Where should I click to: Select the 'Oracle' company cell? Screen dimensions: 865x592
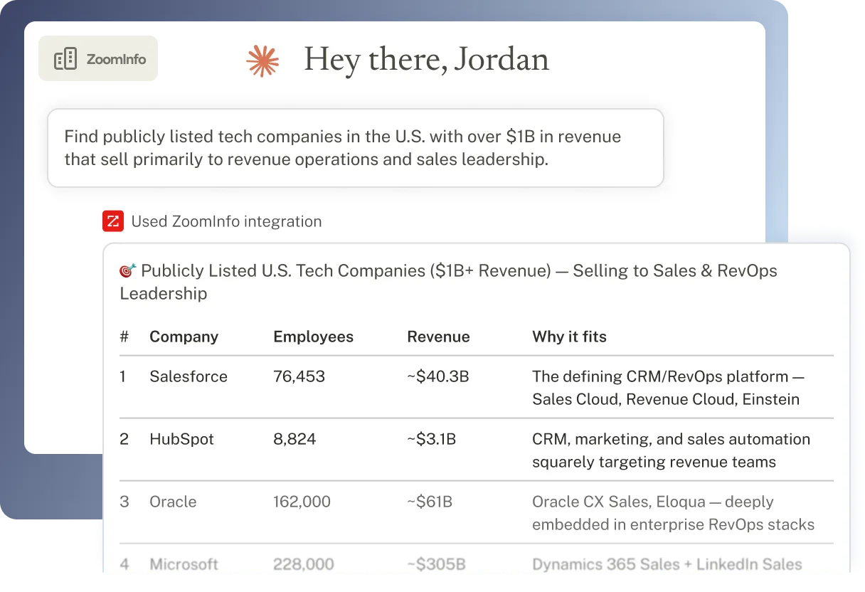tap(173, 502)
